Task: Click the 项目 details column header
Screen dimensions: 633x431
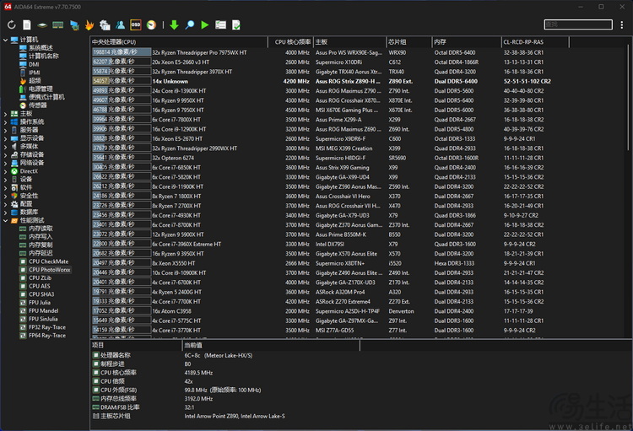Action: 136,346
